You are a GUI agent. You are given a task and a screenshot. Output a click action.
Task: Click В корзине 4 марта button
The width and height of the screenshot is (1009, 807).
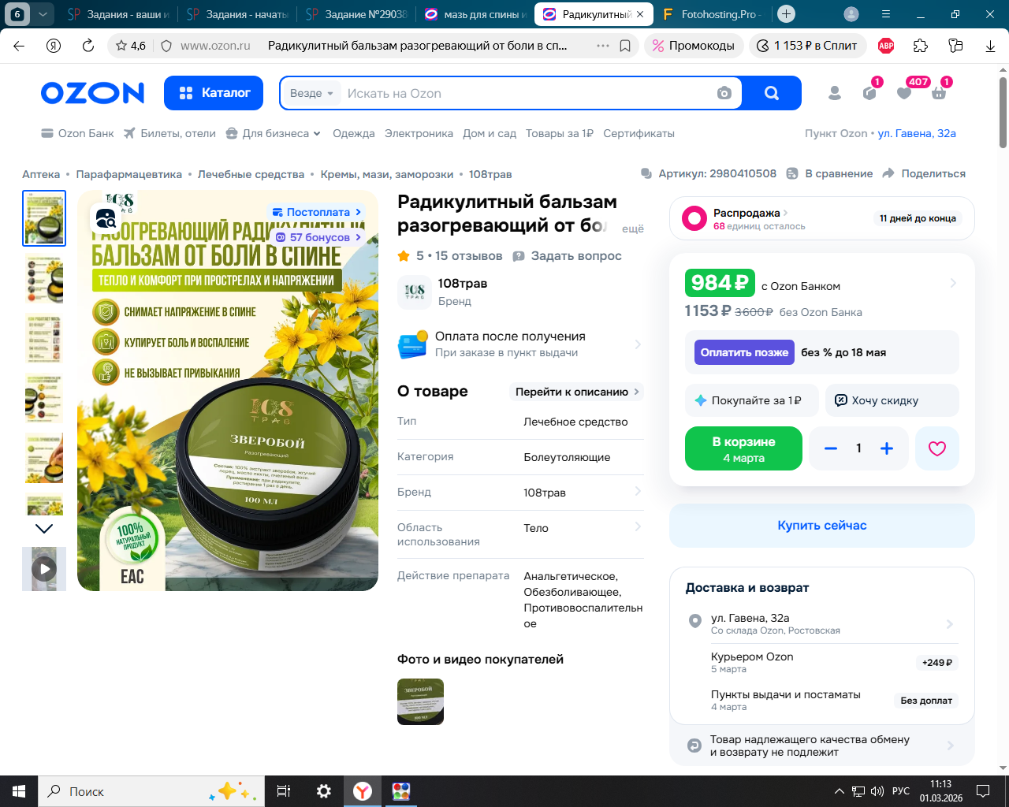(743, 448)
